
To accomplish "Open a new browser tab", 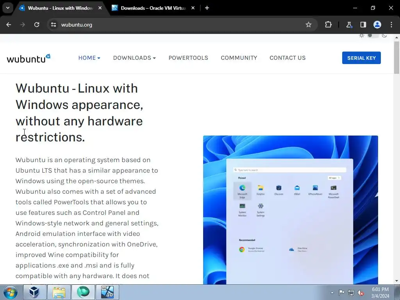I will 207,8.
